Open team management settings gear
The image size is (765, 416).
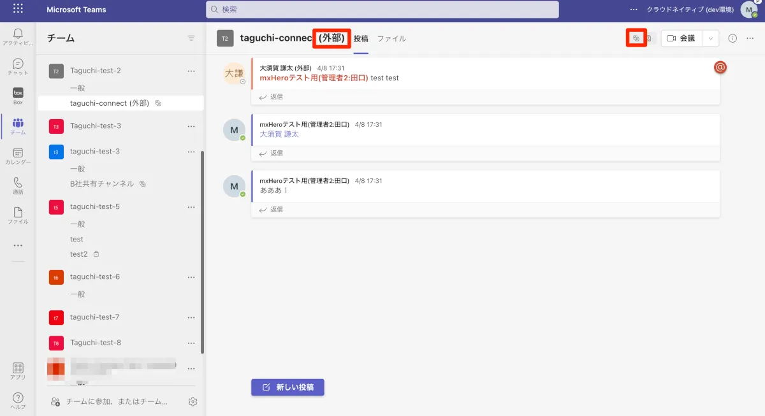pyautogui.click(x=193, y=401)
